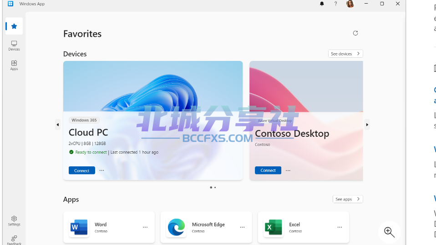Open more options for Microsoft Edge
The height and width of the screenshot is (245, 436).
pyautogui.click(x=243, y=227)
